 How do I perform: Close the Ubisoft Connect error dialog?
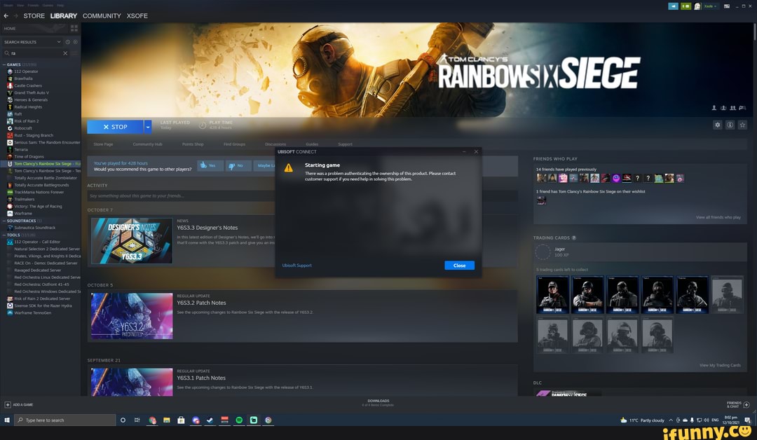pyautogui.click(x=459, y=266)
